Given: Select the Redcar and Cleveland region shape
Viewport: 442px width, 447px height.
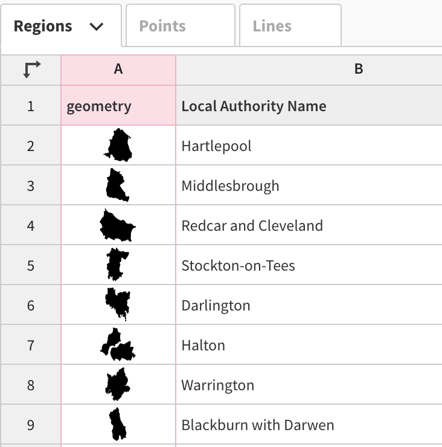Looking at the screenshot, I should tap(118, 225).
